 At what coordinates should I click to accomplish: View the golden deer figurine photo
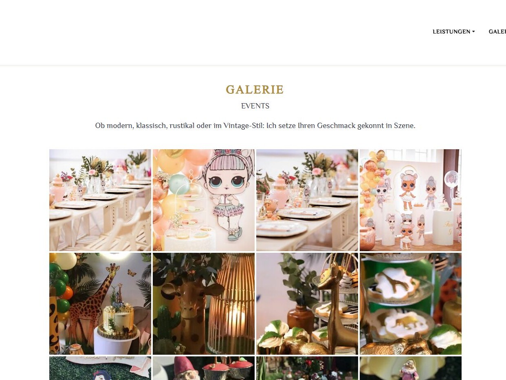point(307,304)
